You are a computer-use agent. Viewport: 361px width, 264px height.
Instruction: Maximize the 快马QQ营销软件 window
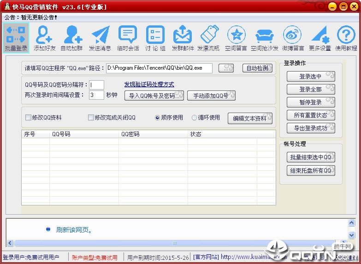click(343, 6)
